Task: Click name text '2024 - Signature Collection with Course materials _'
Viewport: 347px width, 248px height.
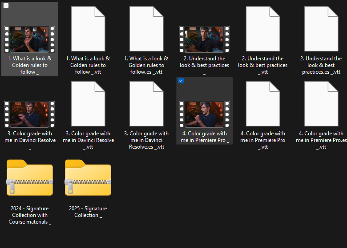Action: click(x=29, y=215)
